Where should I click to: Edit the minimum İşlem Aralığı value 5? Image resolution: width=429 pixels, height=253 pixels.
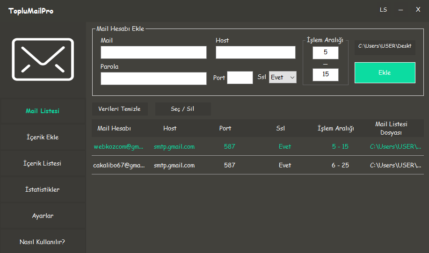(x=325, y=52)
